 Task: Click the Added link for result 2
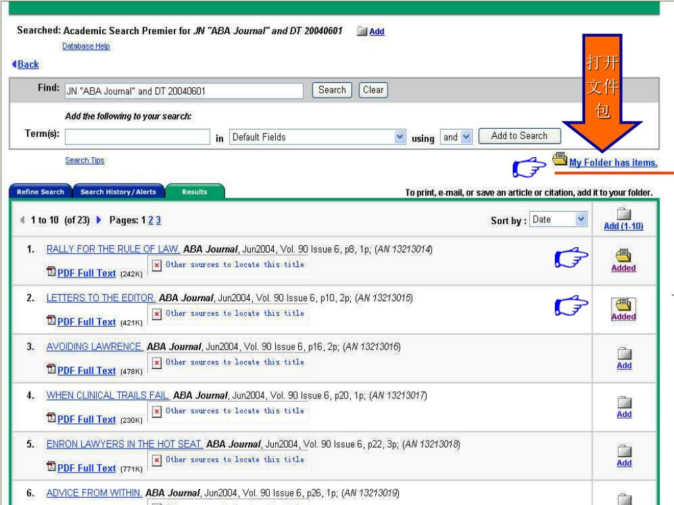click(624, 316)
